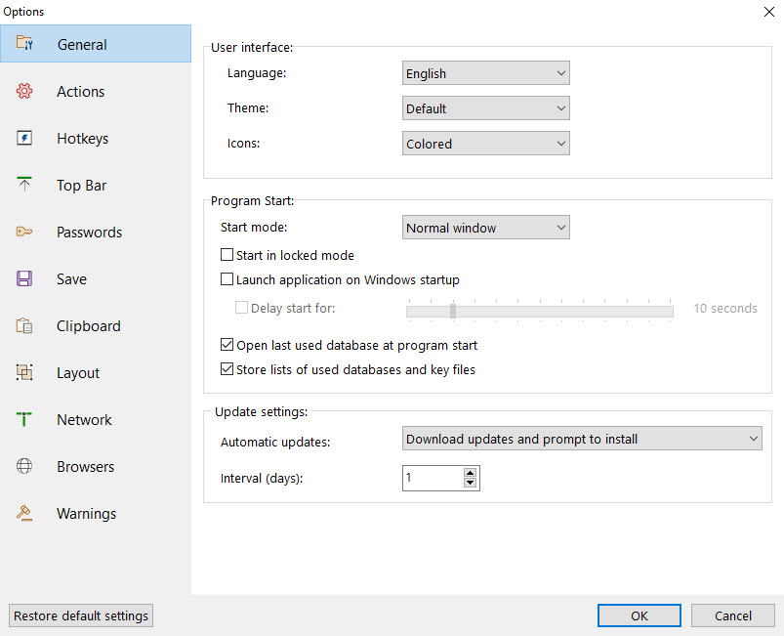Uncheck Open last used database at program start
The image size is (784, 636).
227,344
